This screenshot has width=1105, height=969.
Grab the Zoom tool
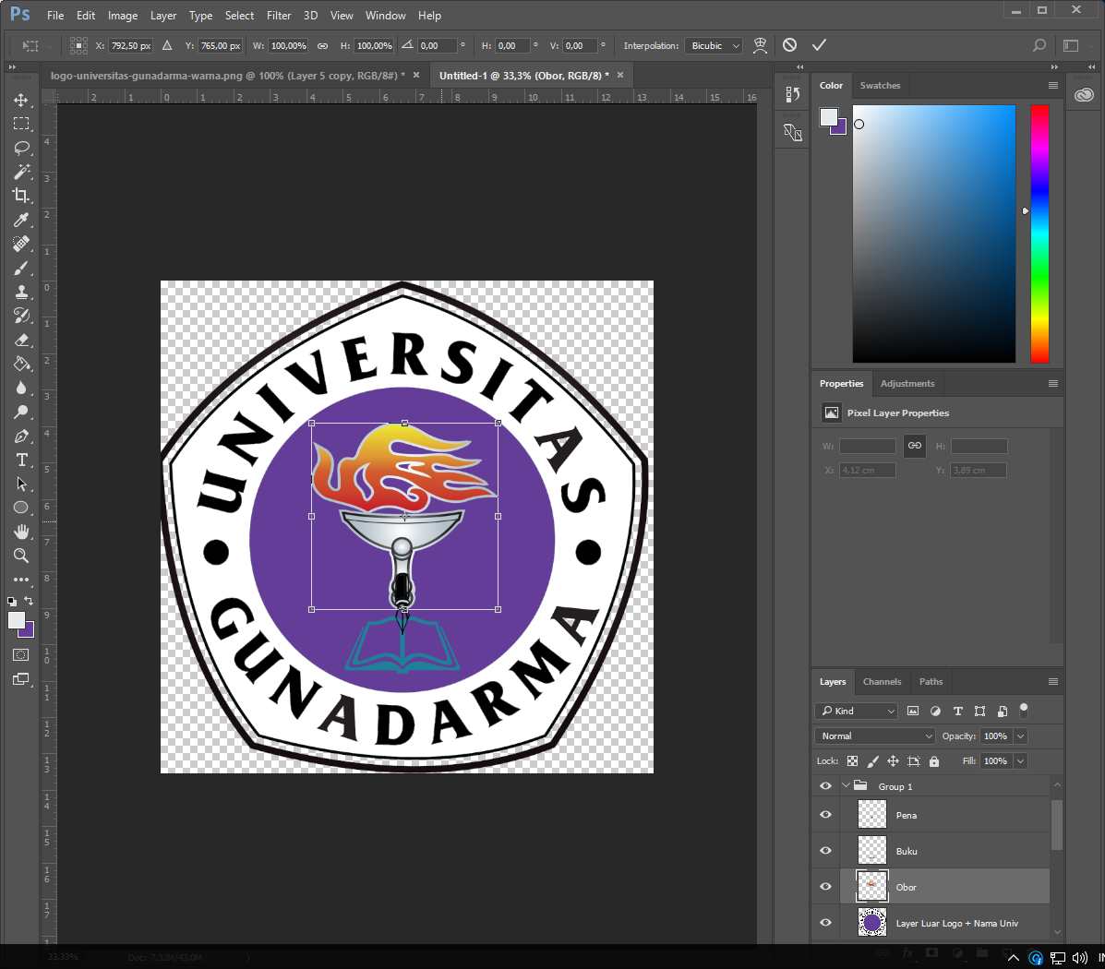coord(21,556)
